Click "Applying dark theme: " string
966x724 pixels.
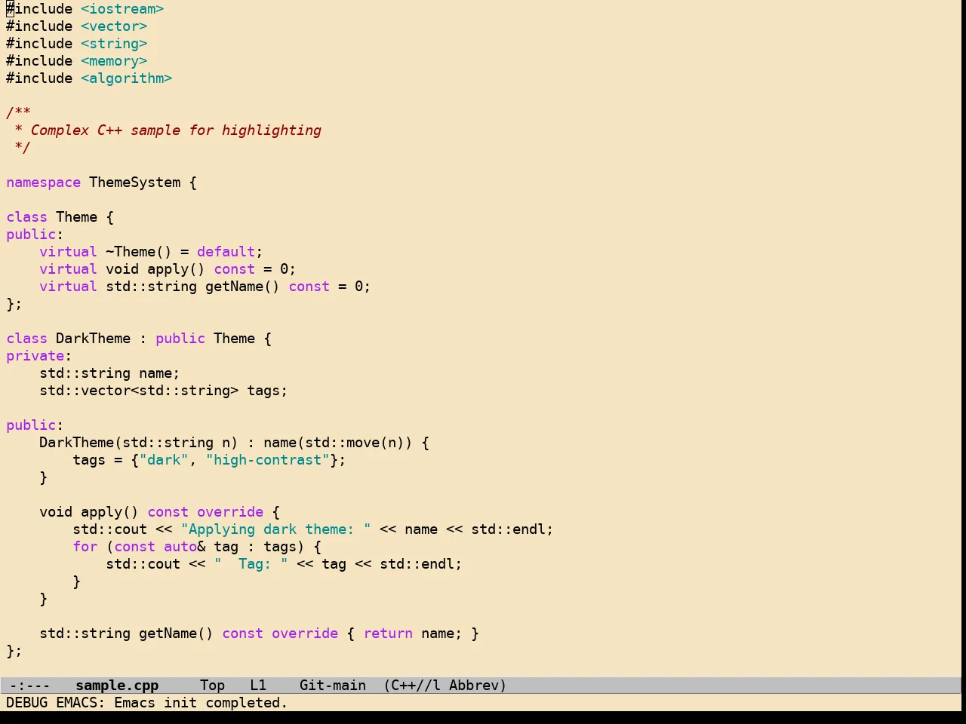pyautogui.click(x=276, y=529)
